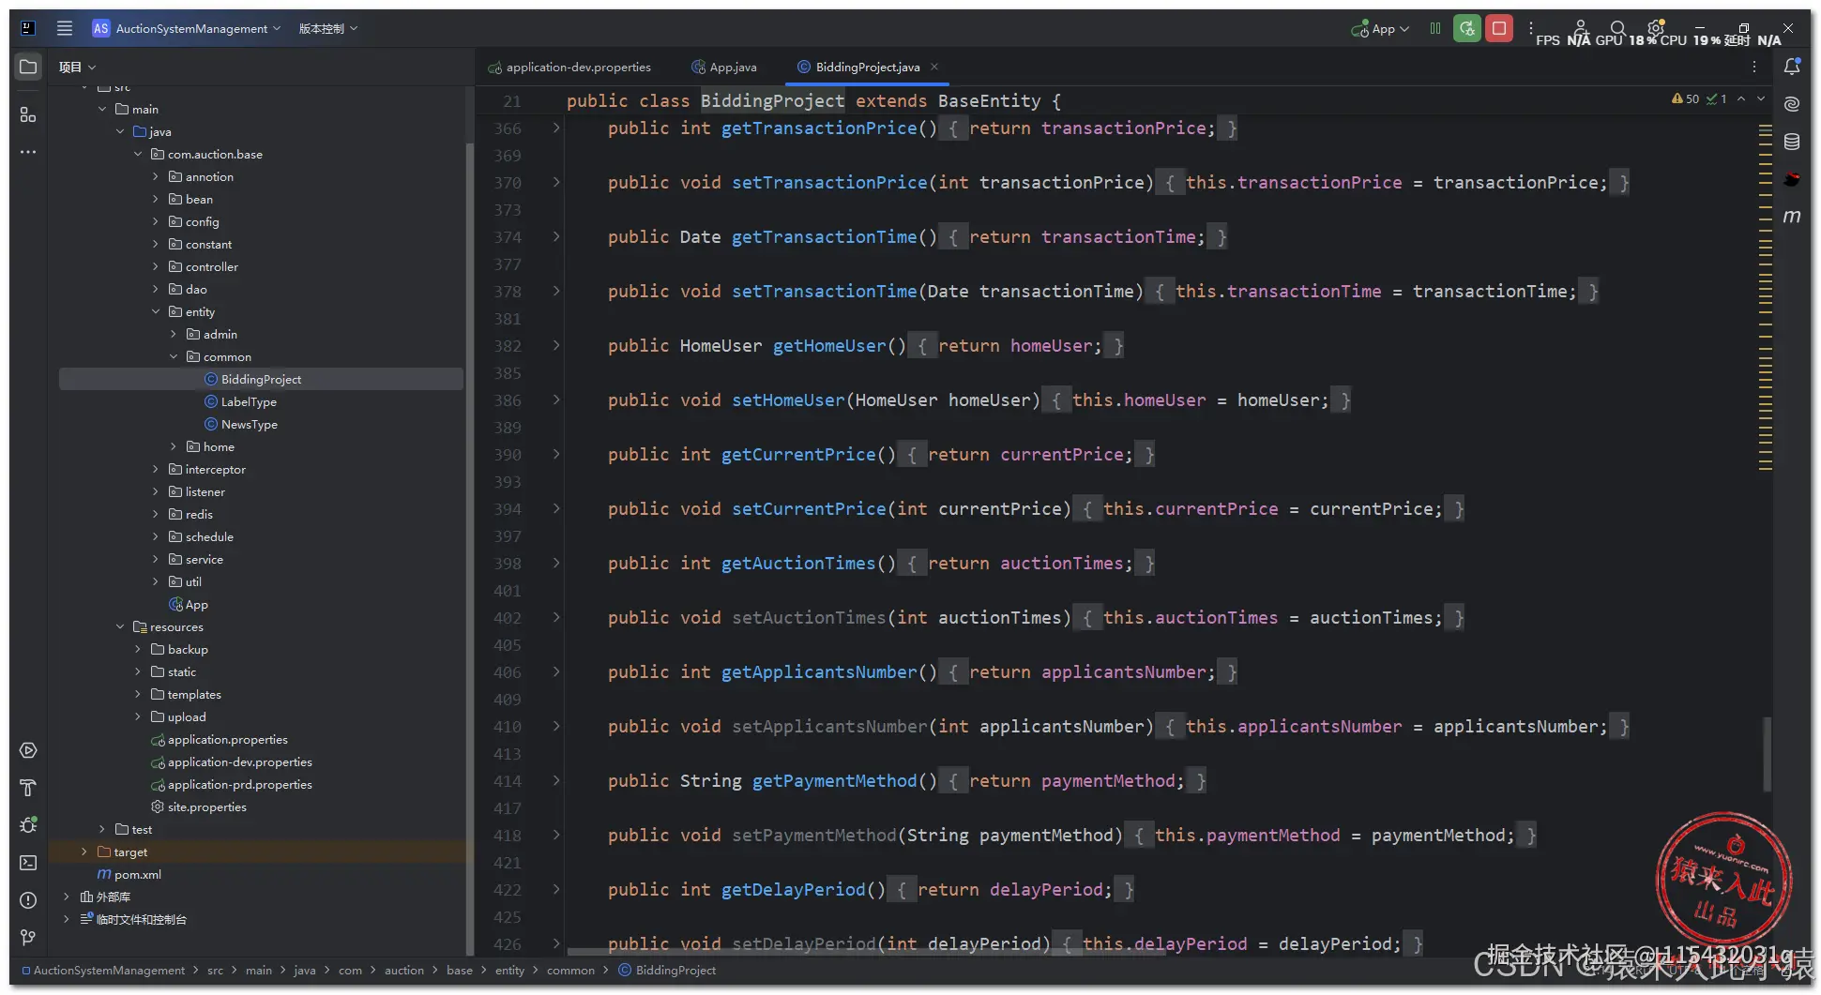Collapse the resources folder chevron
1821x995 pixels.
click(x=120, y=626)
